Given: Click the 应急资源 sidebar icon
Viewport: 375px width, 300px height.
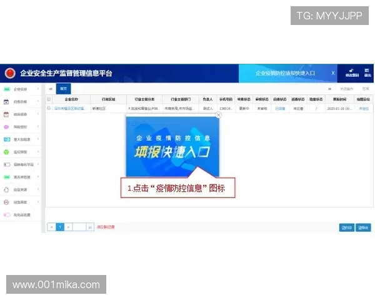Looking at the screenshot, I should [x=6, y=190].
